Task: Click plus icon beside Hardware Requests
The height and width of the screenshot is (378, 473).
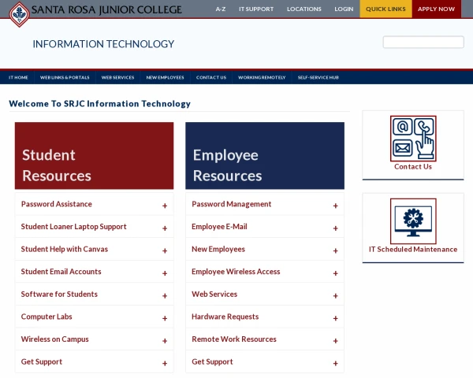Action: [335, 318]
